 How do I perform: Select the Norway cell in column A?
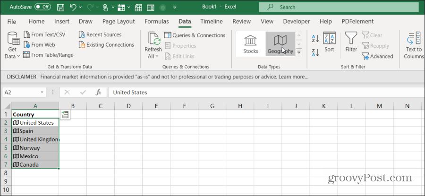[x=35, y=148]
